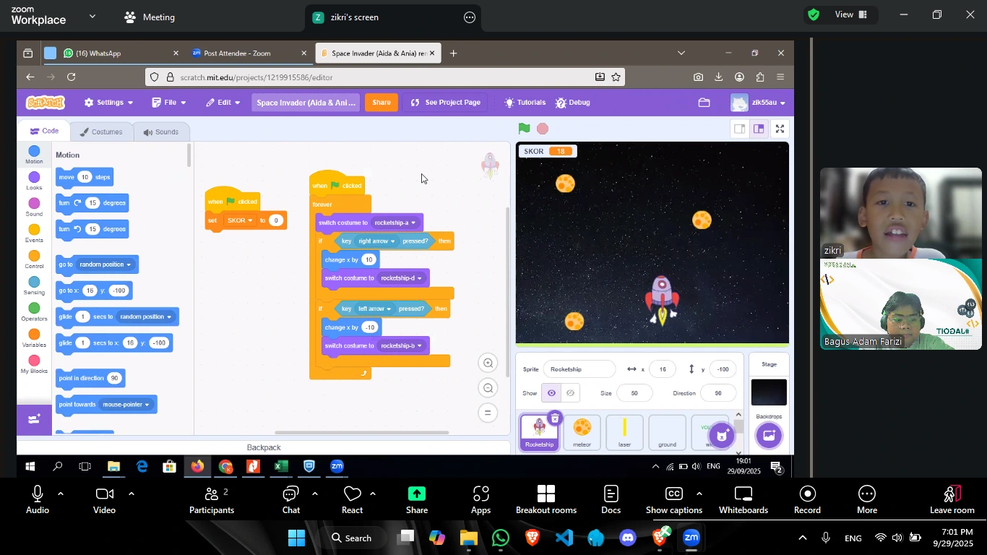Viewport: 987px width, 555px height.
Task: Expand the right arrow key dropdown
Action: 392,241
